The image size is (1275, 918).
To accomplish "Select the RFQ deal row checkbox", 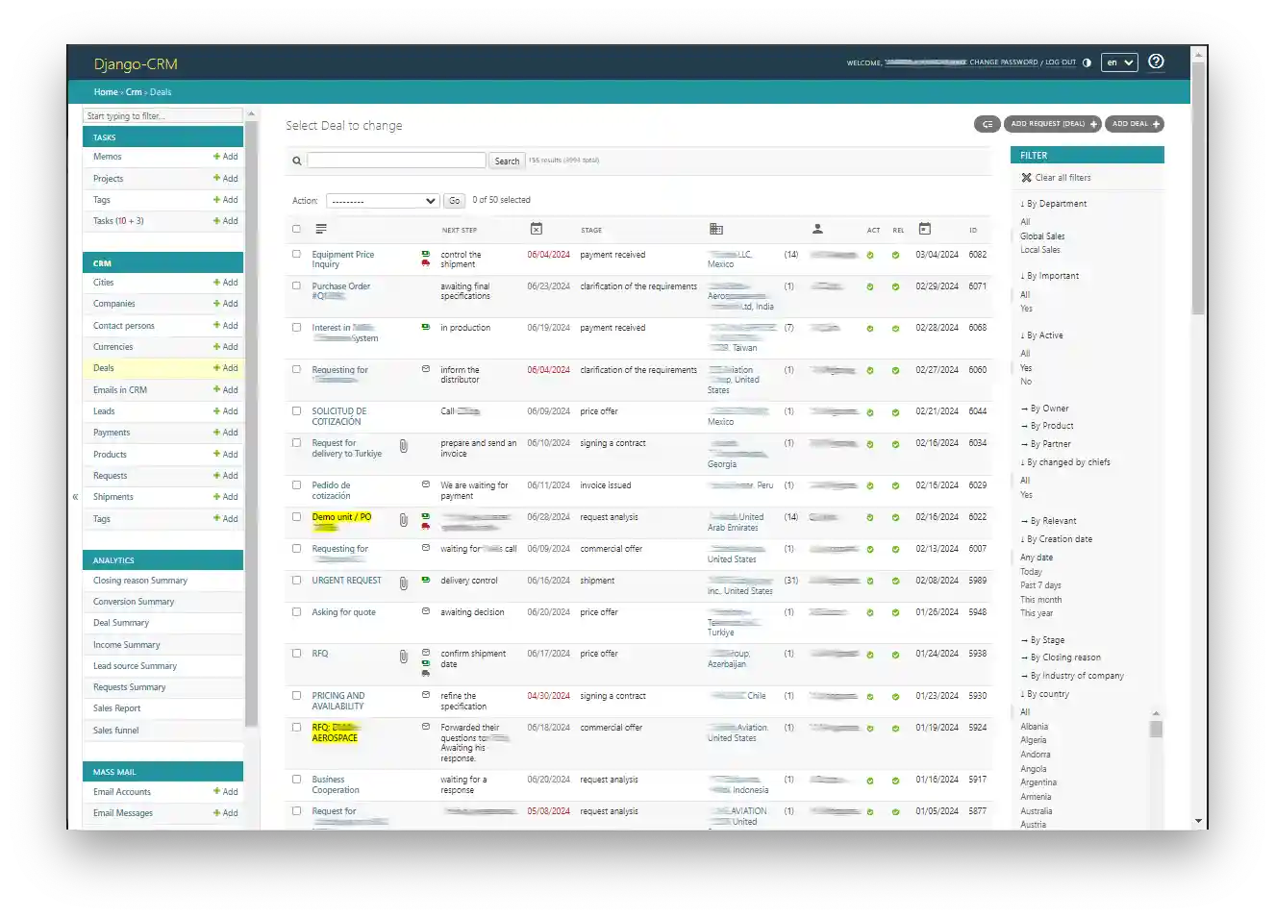I will 296,654.
